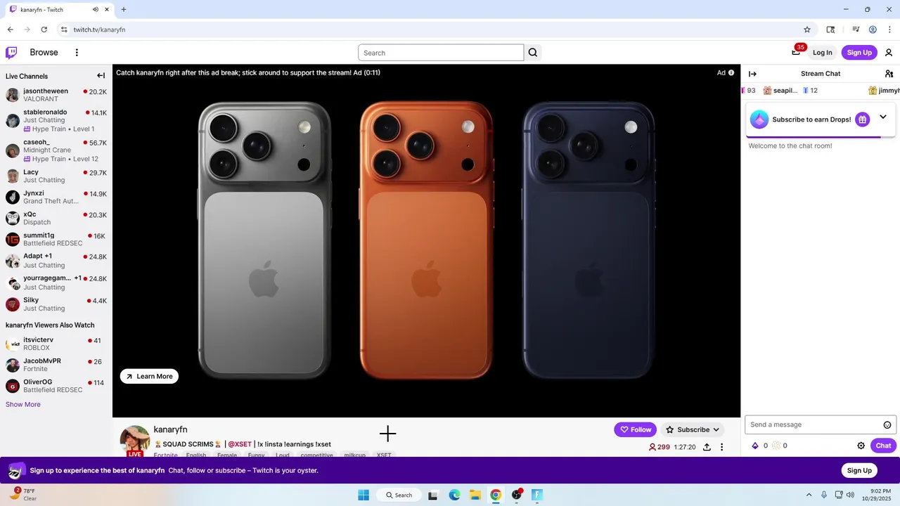Open Microsoft Edge from taskbar

click(x=454, y=495)
